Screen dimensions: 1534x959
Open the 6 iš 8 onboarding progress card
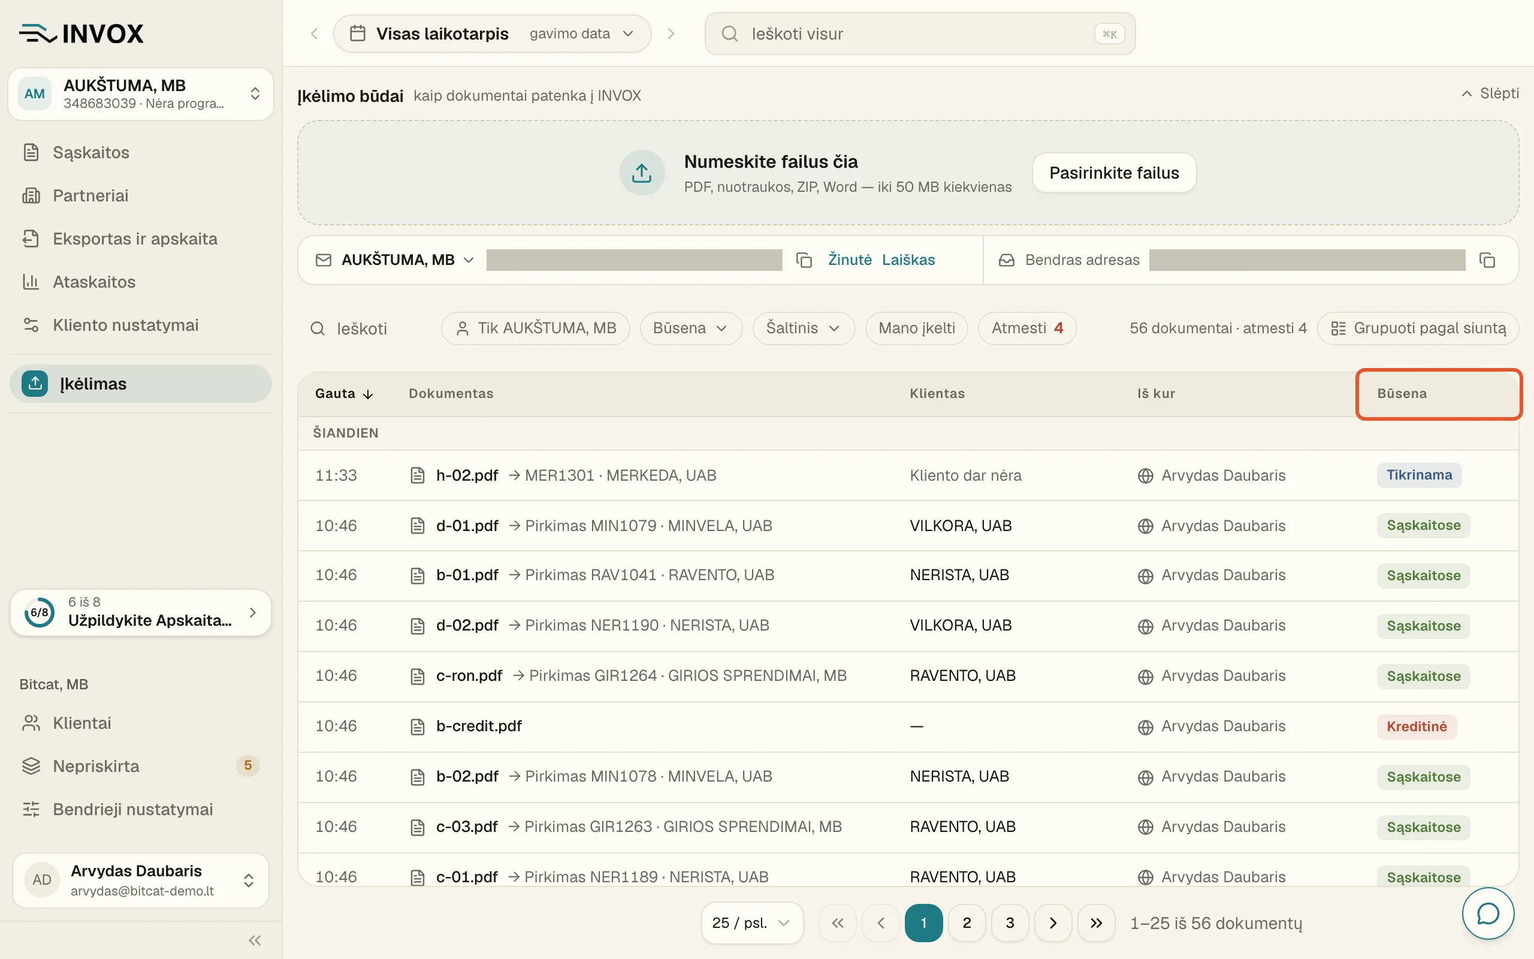[x=141, y=613]
